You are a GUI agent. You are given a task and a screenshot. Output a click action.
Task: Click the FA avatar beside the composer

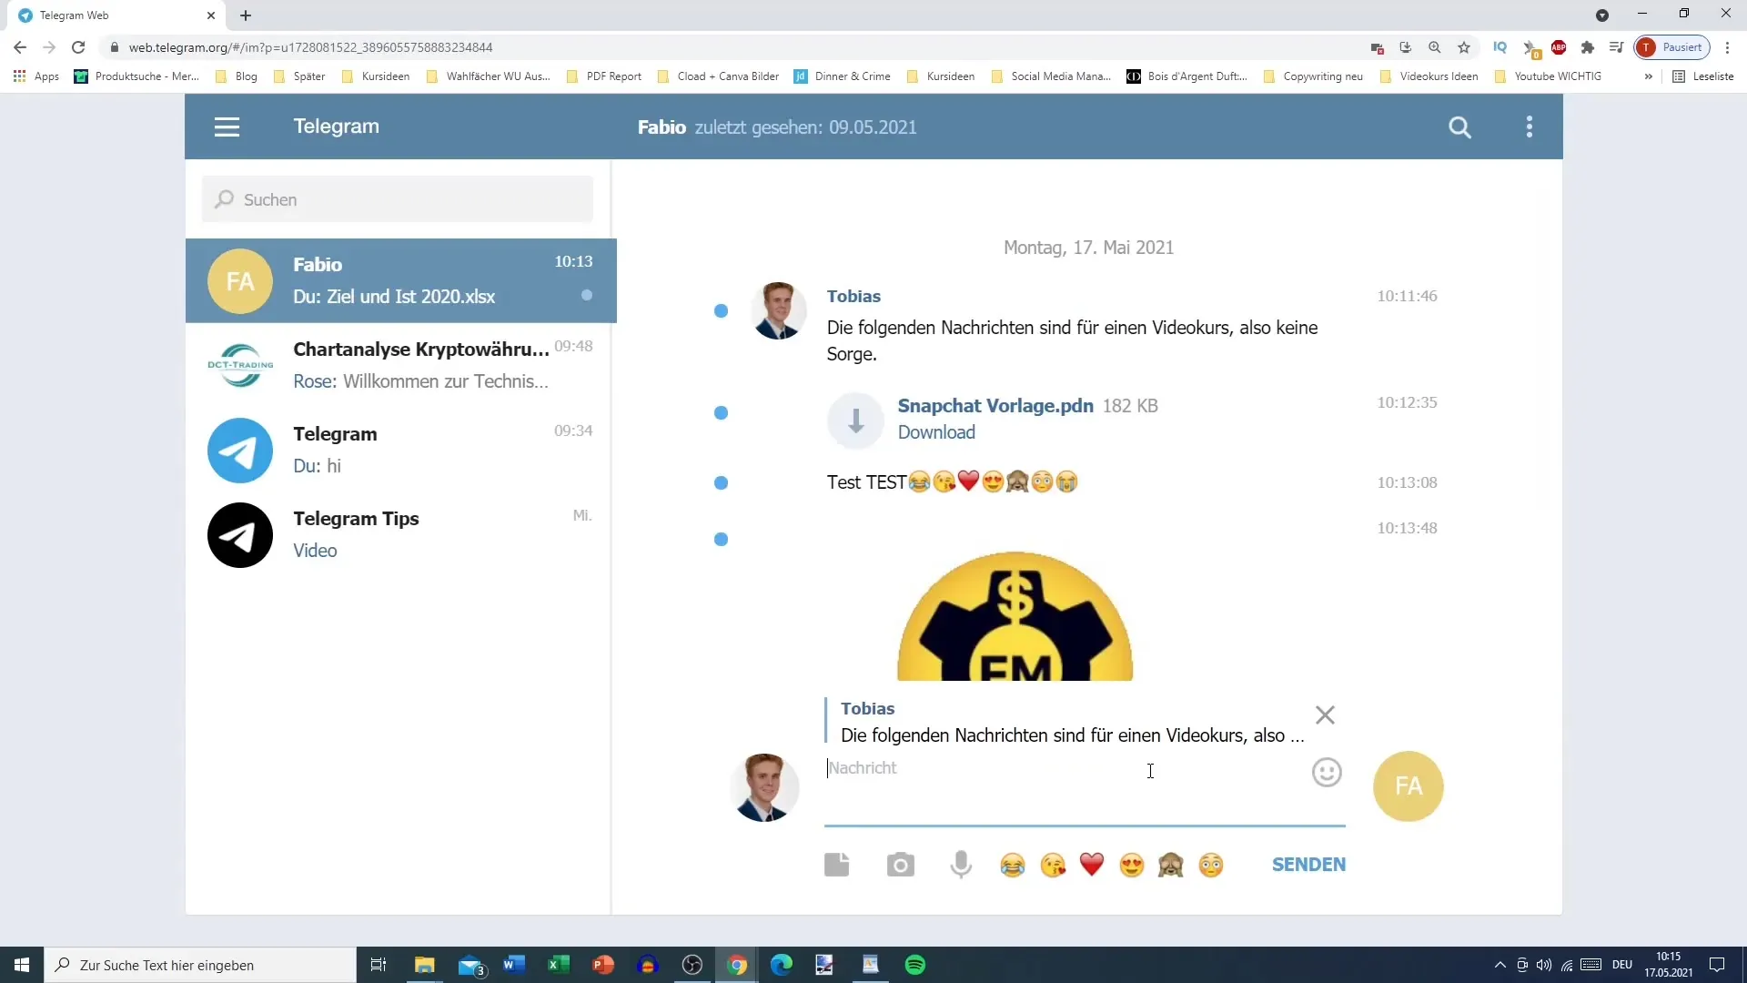pyautogui.click(x=1408, y=786)
